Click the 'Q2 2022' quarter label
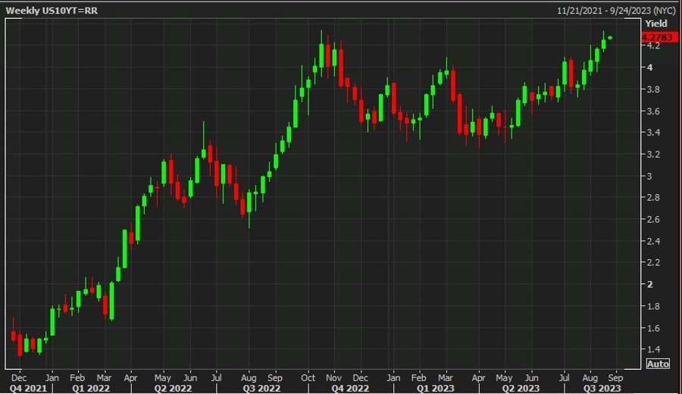The image size is (682, 394). (x=173, y=388)
